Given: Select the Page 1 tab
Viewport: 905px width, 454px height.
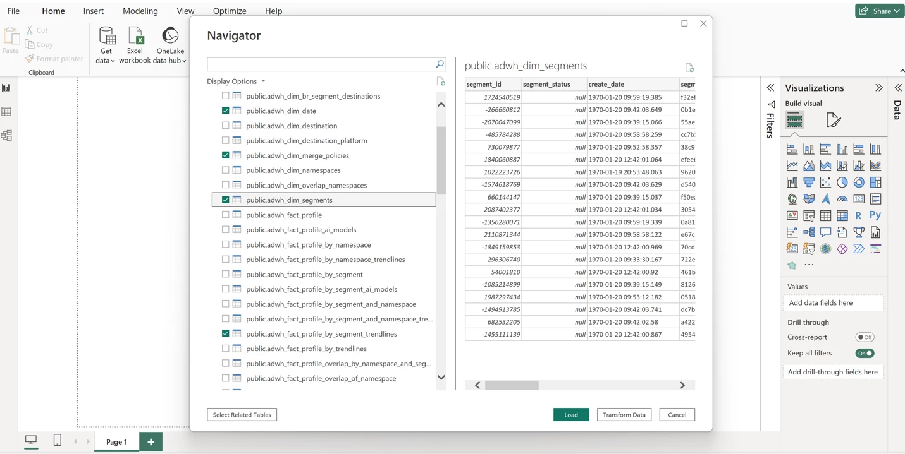Looking at the screenshot, I should point(116,442).
